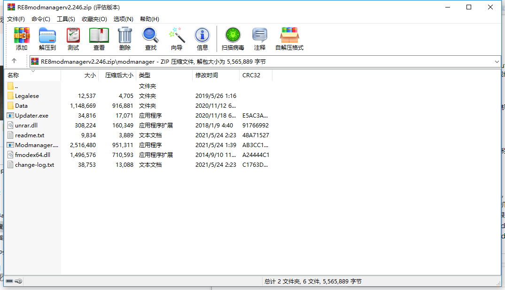Click the Add (添加) toolbar icon

click(x=22, y=35)
